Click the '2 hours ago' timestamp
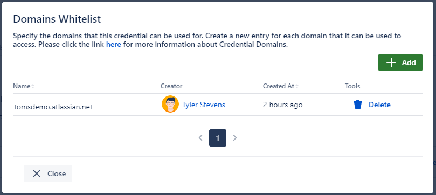Screen dimensions: 436x195 point(282,105)
